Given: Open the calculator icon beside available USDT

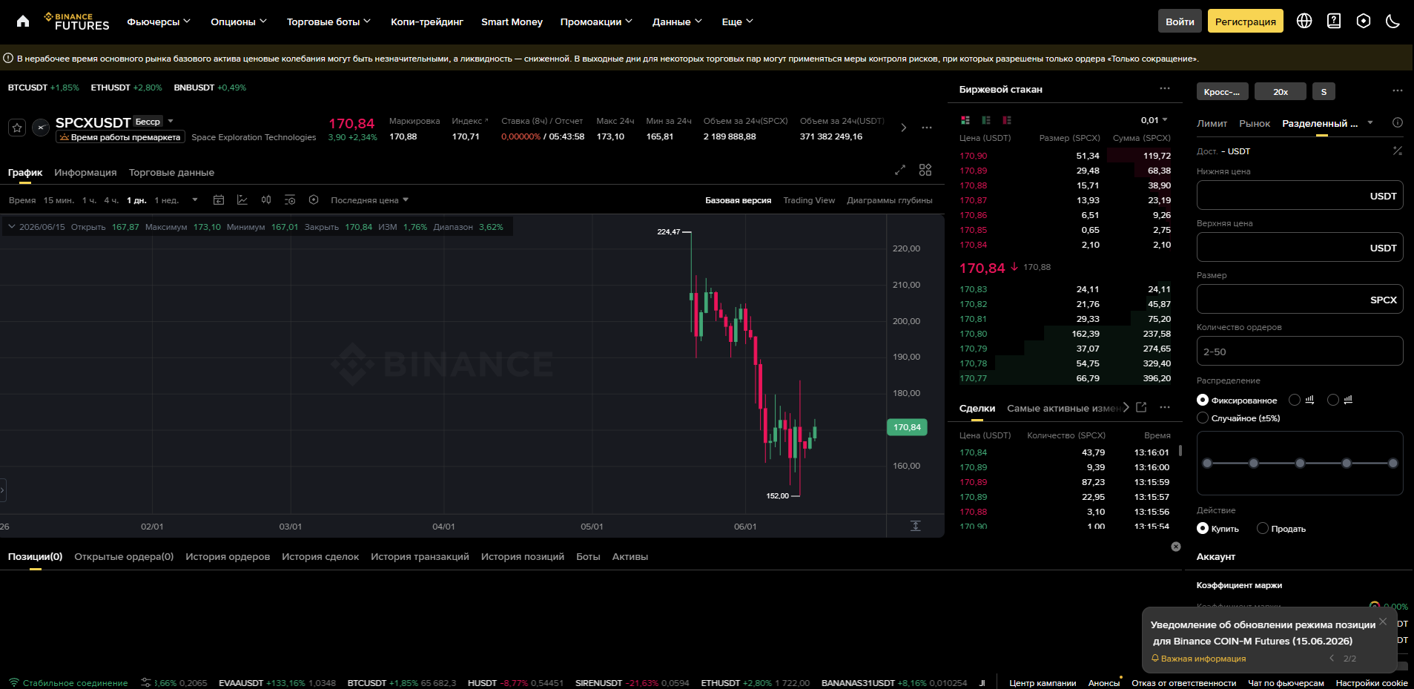Looking at the screenshot, I should click(1398, 151).
